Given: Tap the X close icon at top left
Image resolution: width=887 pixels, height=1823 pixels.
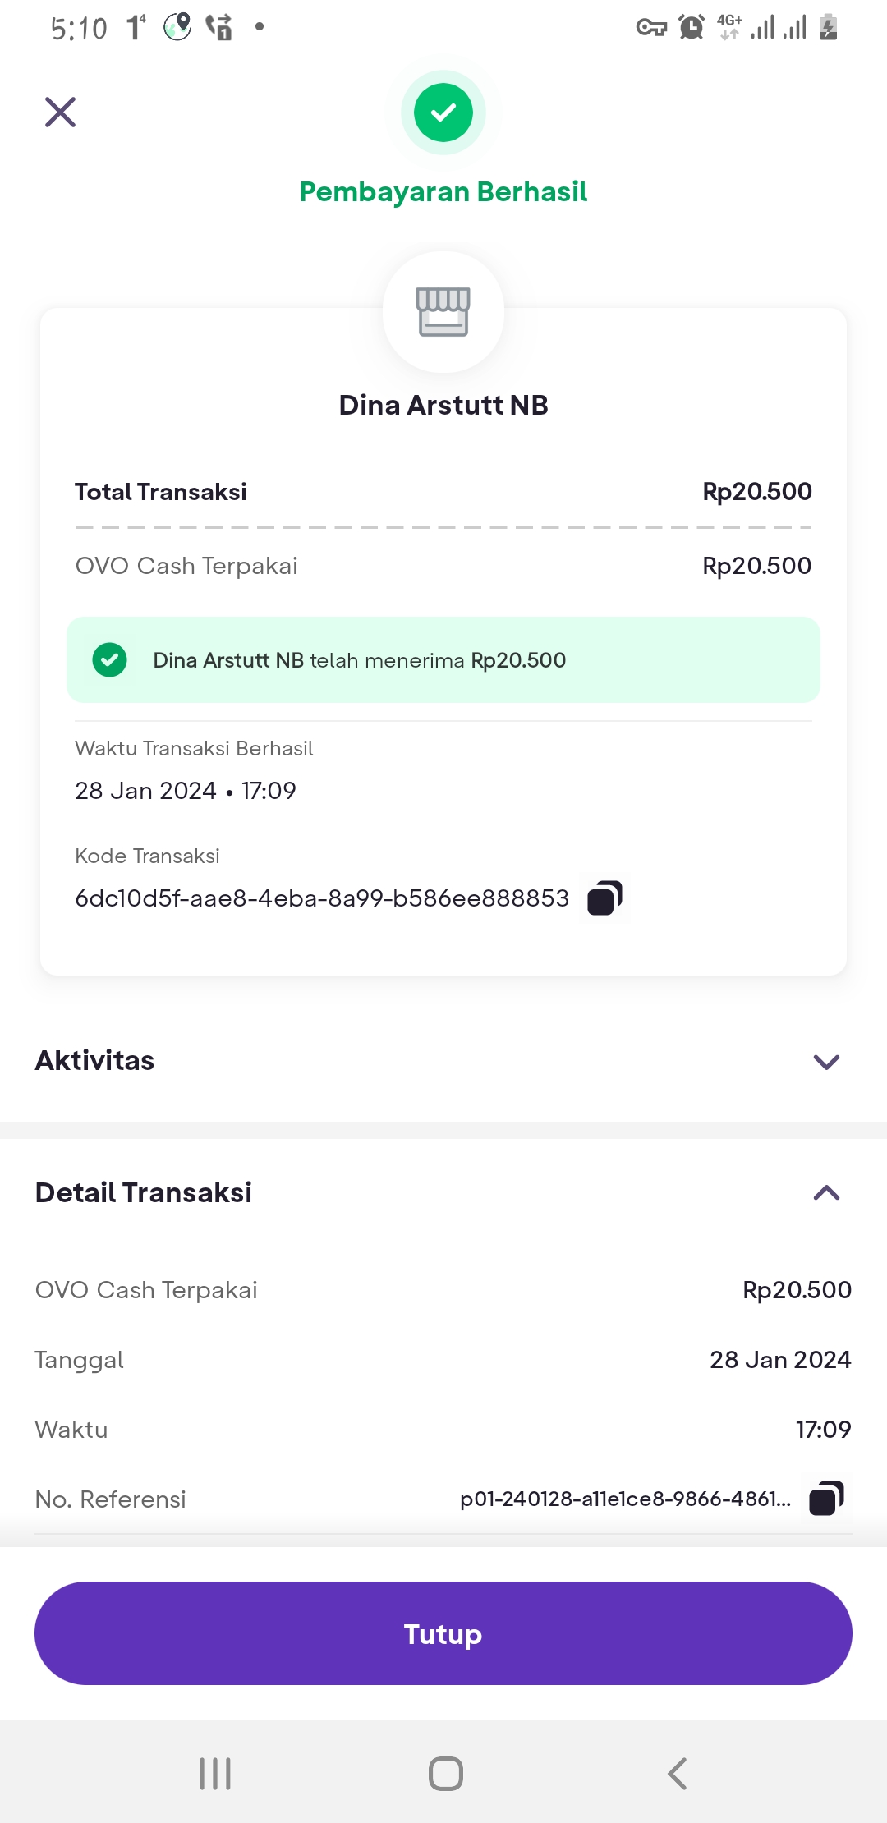Looking at the screenshot, I should (60, 113).
